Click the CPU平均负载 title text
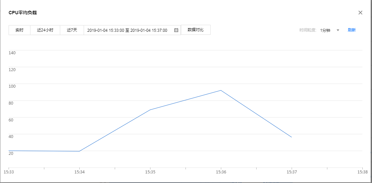This screenshot has height=183, width=372. point(22,13)
